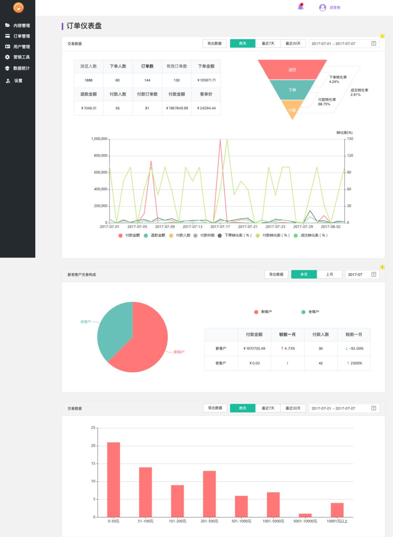Open 内容管理 folder icon in sidebar
Viewport: 393px width, 537px height.
[x=7, y=25]
